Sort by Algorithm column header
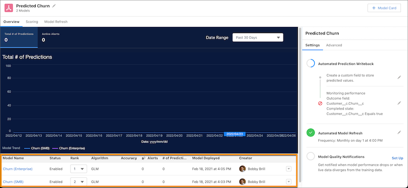Viewport: 408px width, 188px height. pos(99,158)
